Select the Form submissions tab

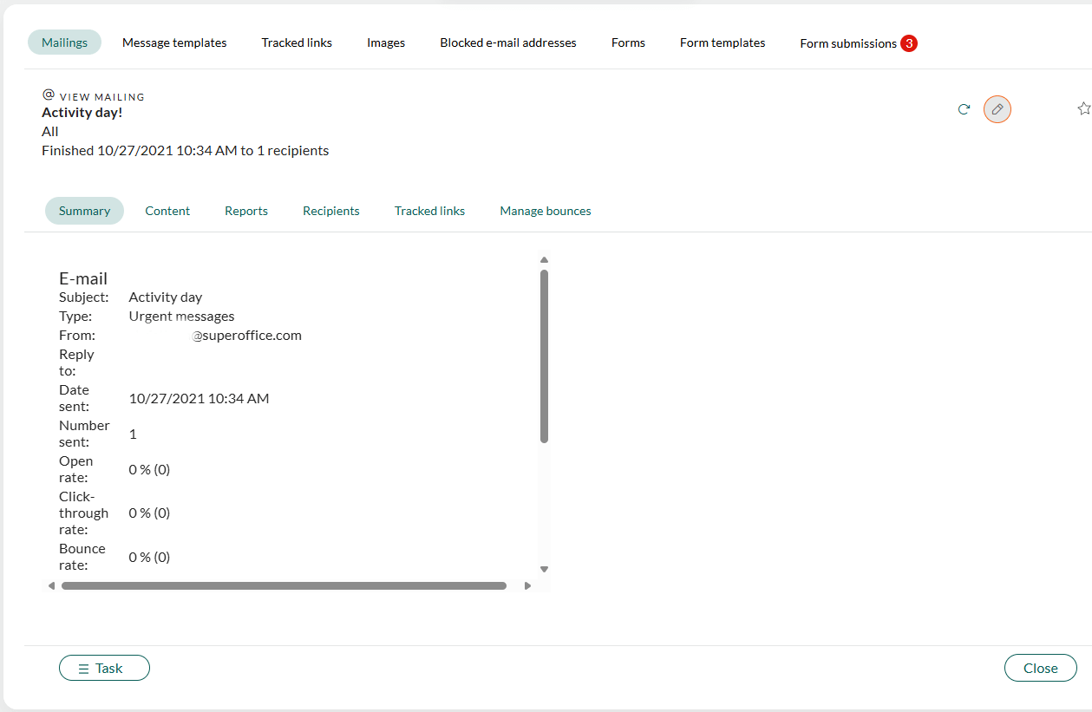tap(858, 43)
